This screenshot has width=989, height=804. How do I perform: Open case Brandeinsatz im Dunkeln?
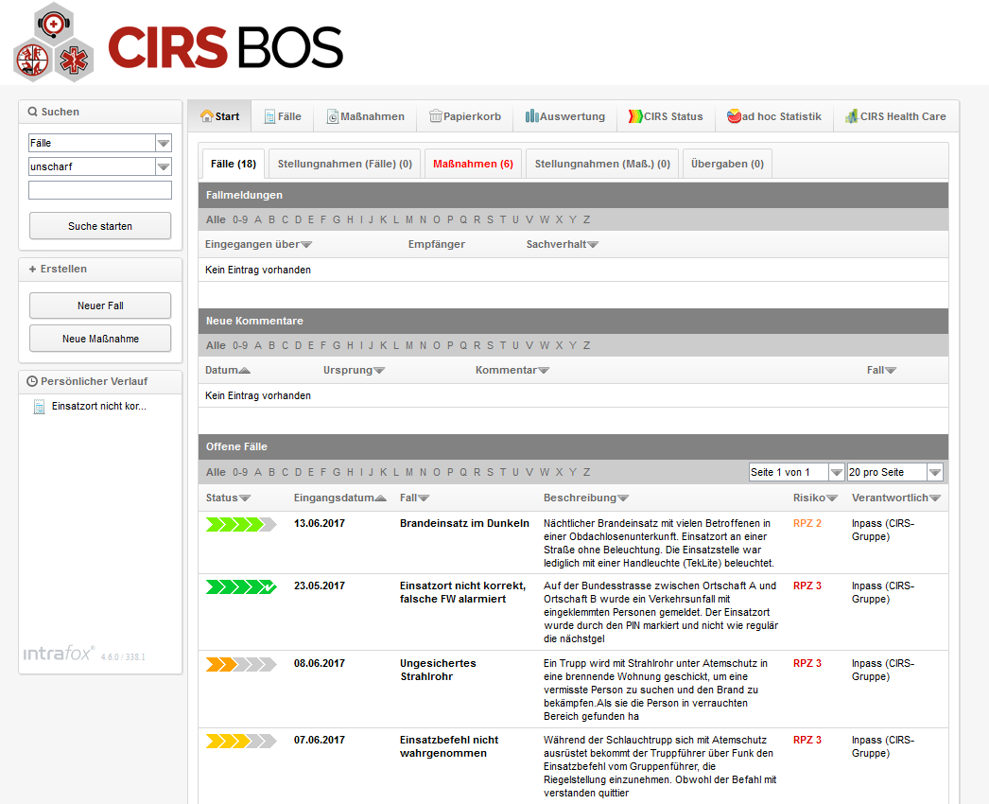click(464, 523)
